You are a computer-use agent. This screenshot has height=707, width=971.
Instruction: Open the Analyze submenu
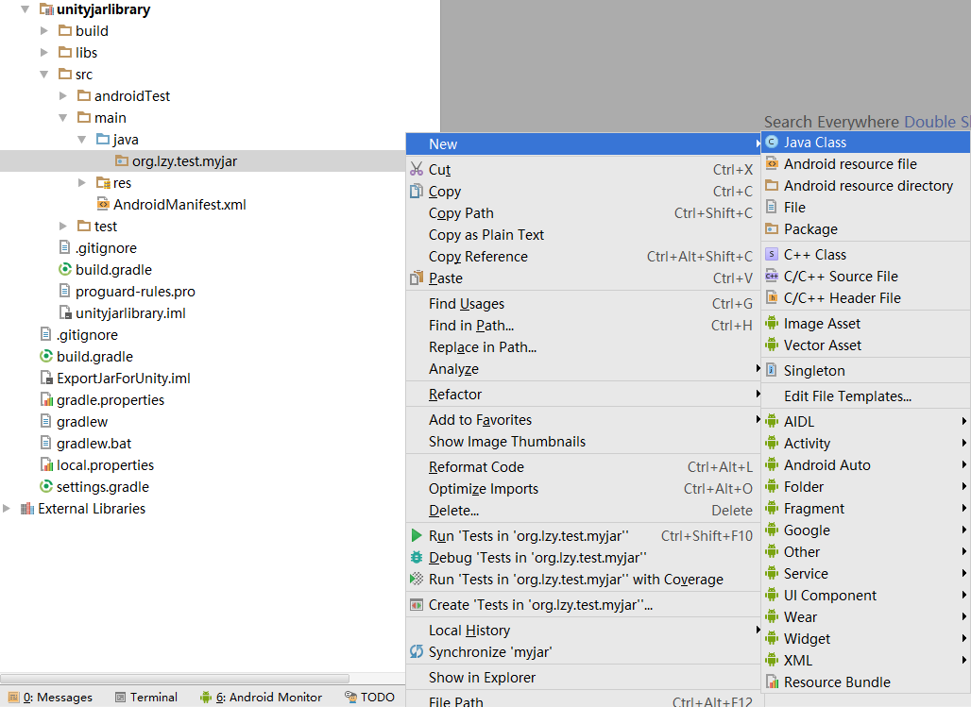584,369
